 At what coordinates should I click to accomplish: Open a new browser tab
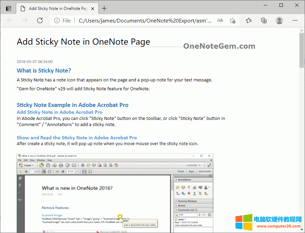[x=104, y=9]
